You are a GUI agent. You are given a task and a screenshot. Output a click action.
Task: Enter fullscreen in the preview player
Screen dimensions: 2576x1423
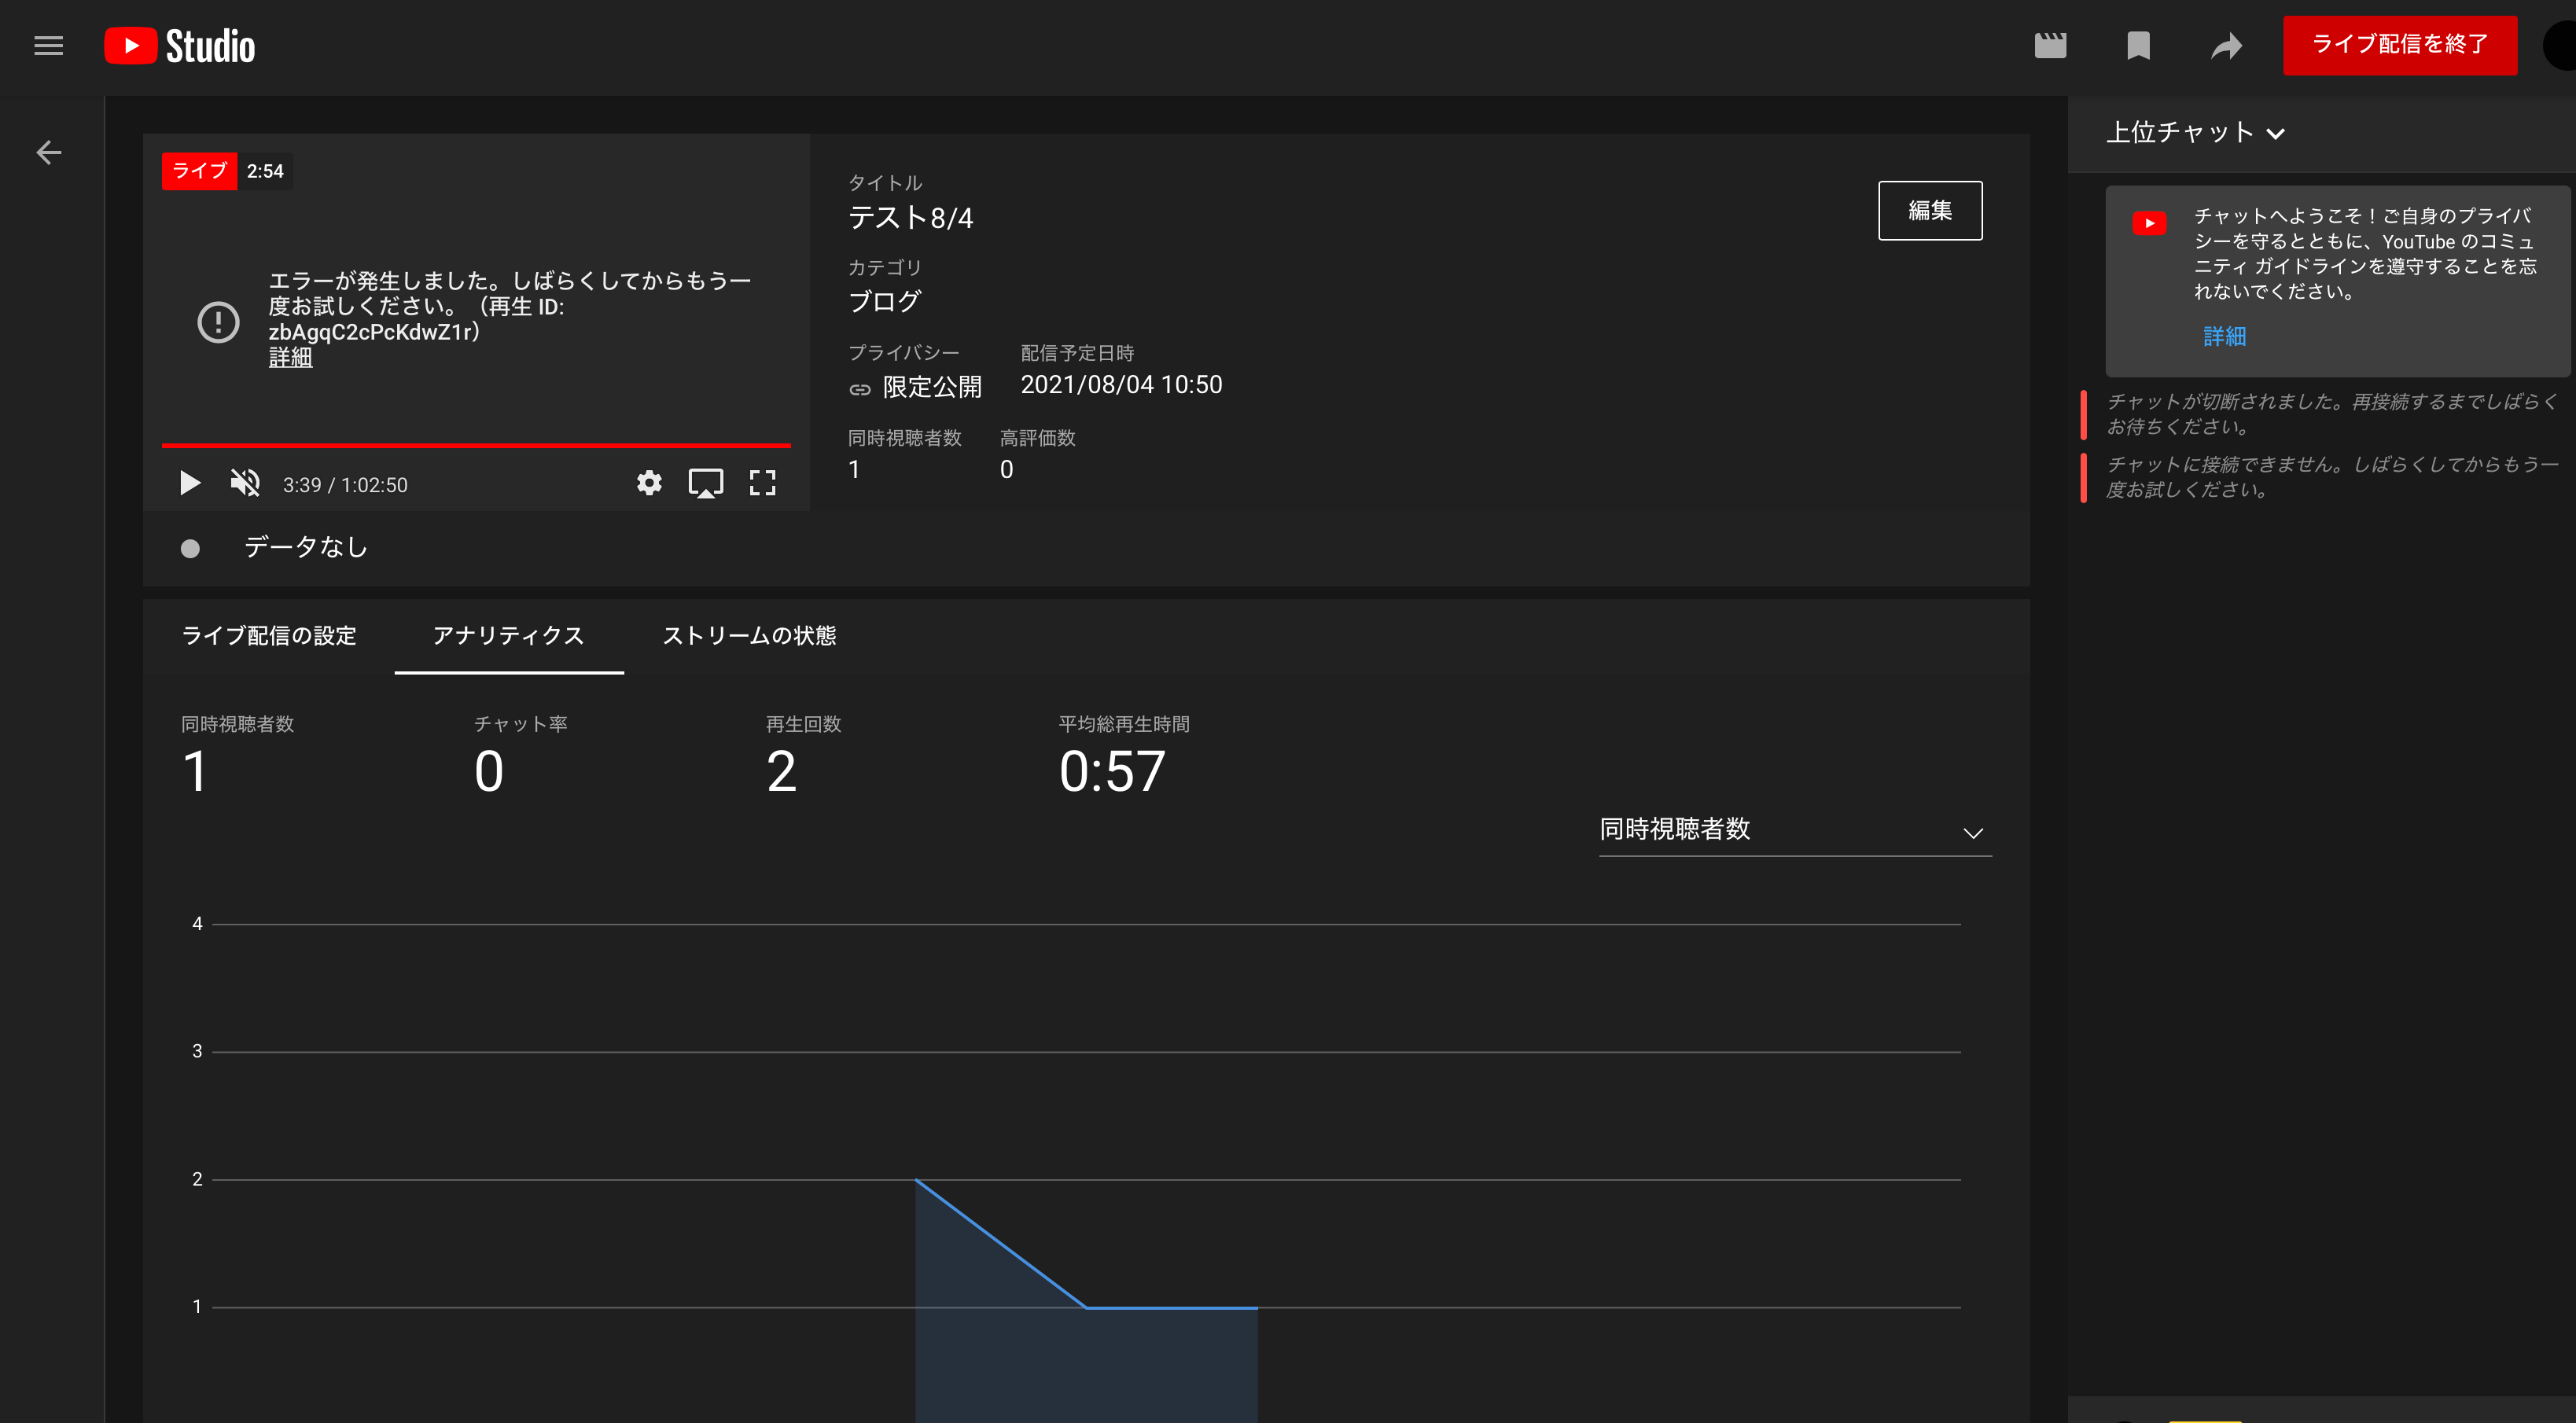762,484
